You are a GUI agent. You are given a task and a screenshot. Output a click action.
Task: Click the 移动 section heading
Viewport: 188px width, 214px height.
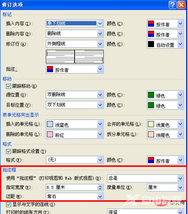pos(7,79)
